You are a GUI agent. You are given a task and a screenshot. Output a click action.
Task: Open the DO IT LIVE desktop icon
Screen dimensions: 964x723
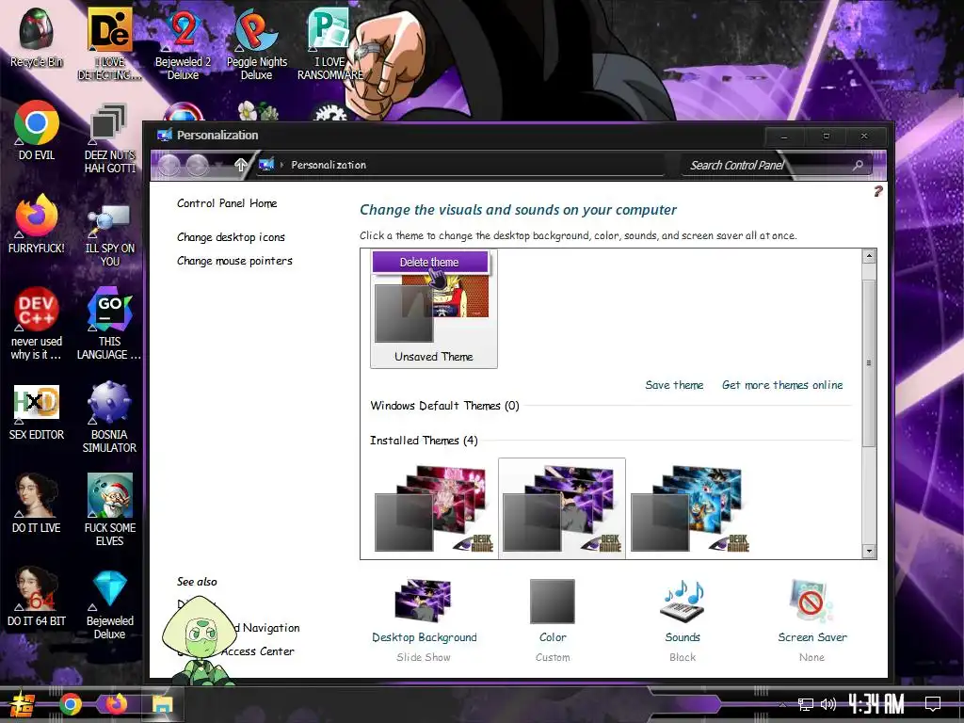pyautogui.click(x=37, y=503)
